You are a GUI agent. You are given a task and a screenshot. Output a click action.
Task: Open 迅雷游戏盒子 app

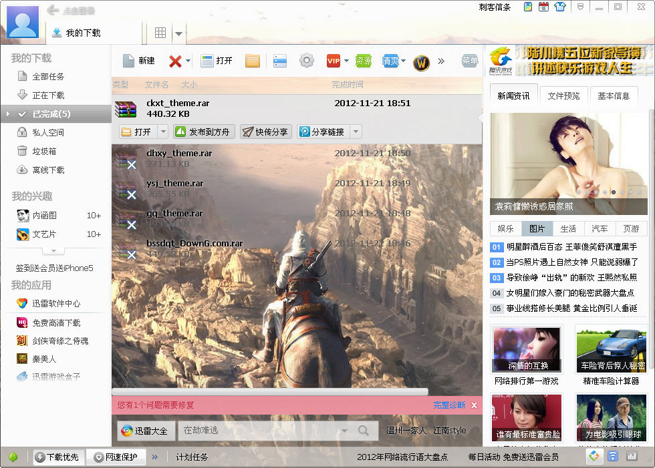point(56,377)
